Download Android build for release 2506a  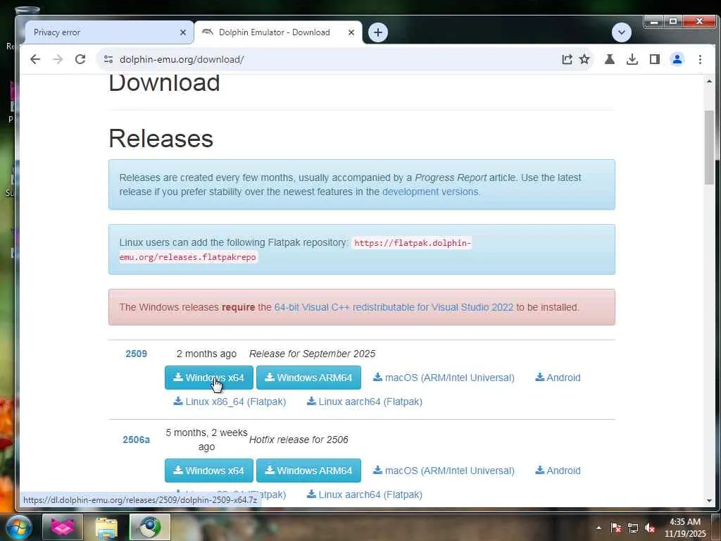(558, 471)
